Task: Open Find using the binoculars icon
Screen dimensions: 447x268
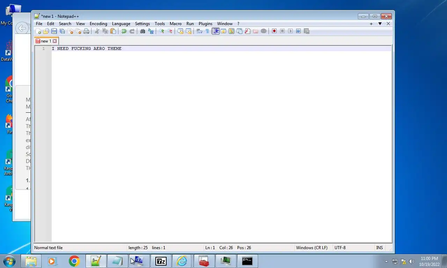Action: click(143, 31)
